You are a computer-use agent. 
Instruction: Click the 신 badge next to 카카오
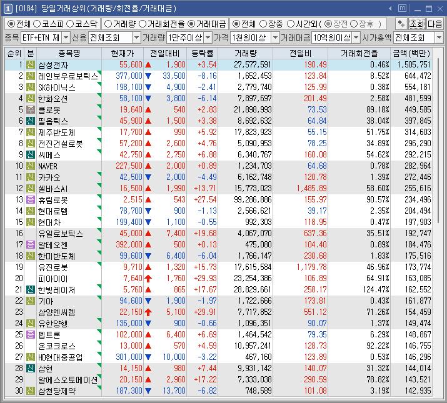click(x=31, y=177)
